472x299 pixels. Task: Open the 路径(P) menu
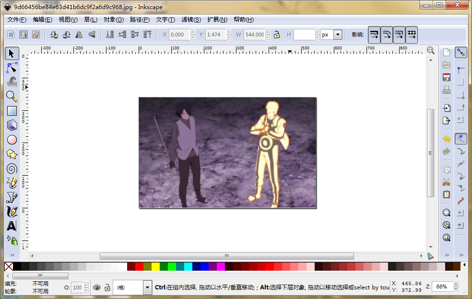pos(140,20)
